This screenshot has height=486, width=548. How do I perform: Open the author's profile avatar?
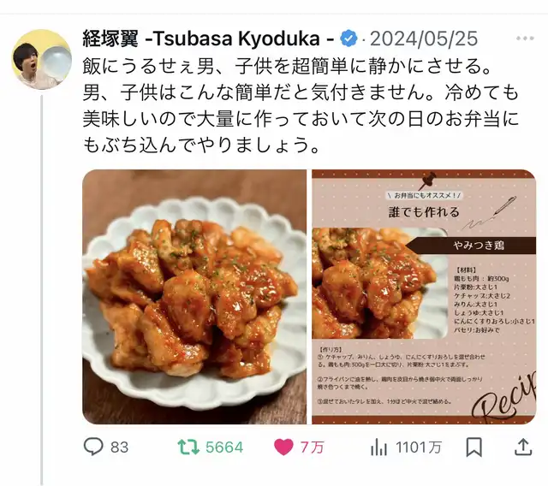tap(42, 59)
